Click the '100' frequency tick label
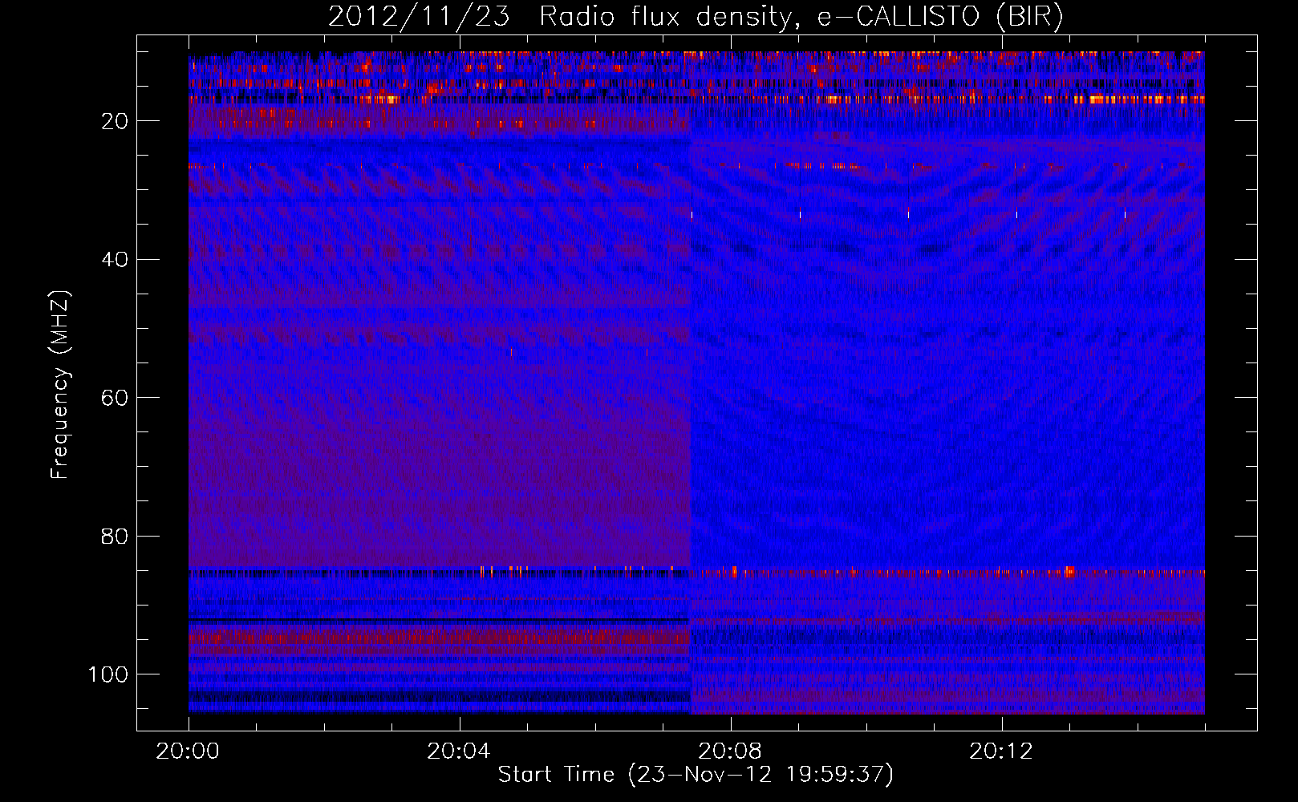This screenshot has height=802, width=1298. click(108, 674)
